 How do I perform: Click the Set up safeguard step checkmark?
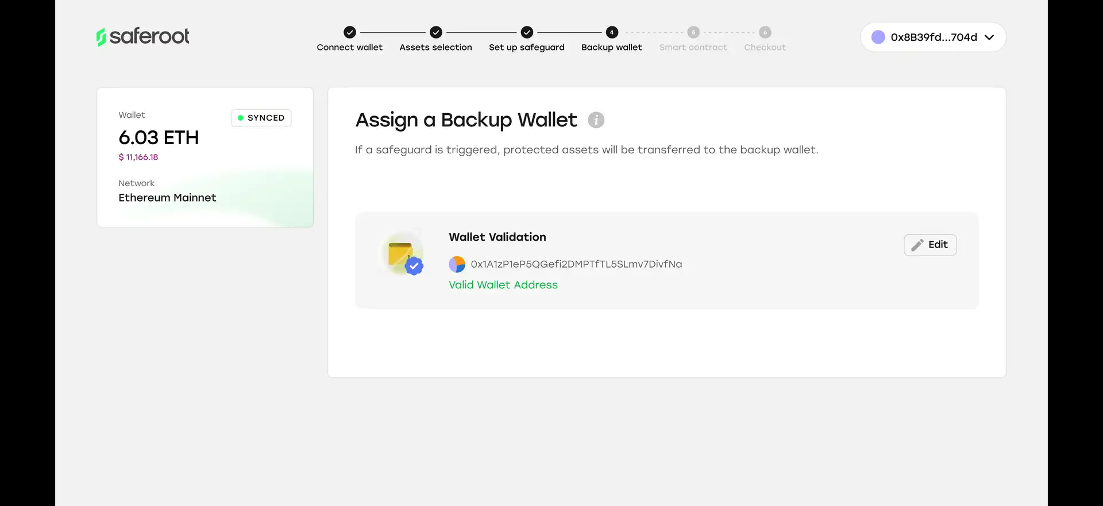tap(526, 32)
